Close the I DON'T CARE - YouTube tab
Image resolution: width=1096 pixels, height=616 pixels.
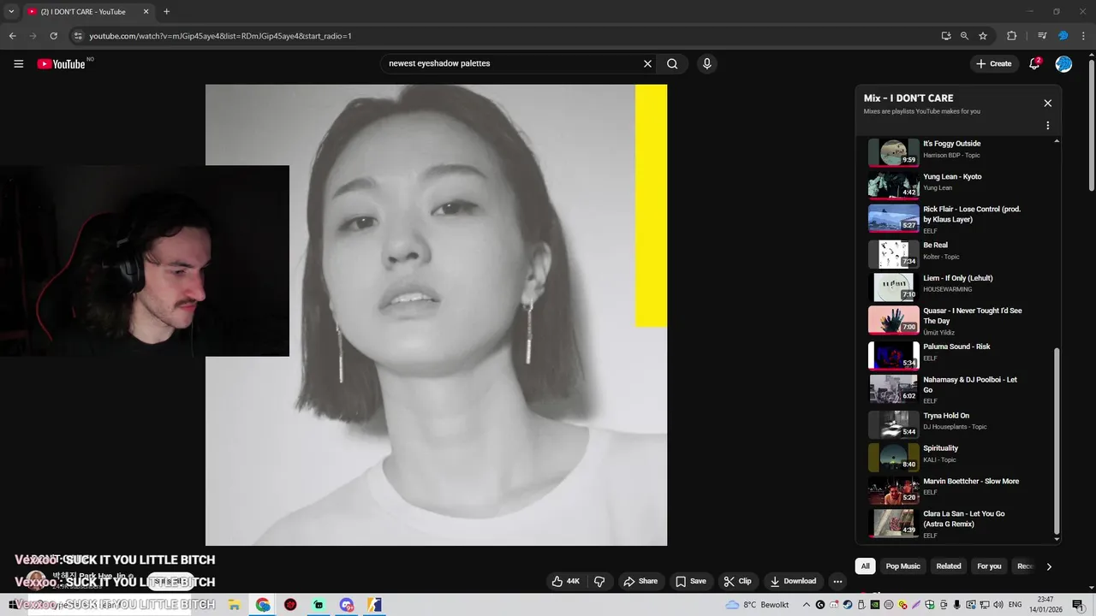tap(146, 12)
